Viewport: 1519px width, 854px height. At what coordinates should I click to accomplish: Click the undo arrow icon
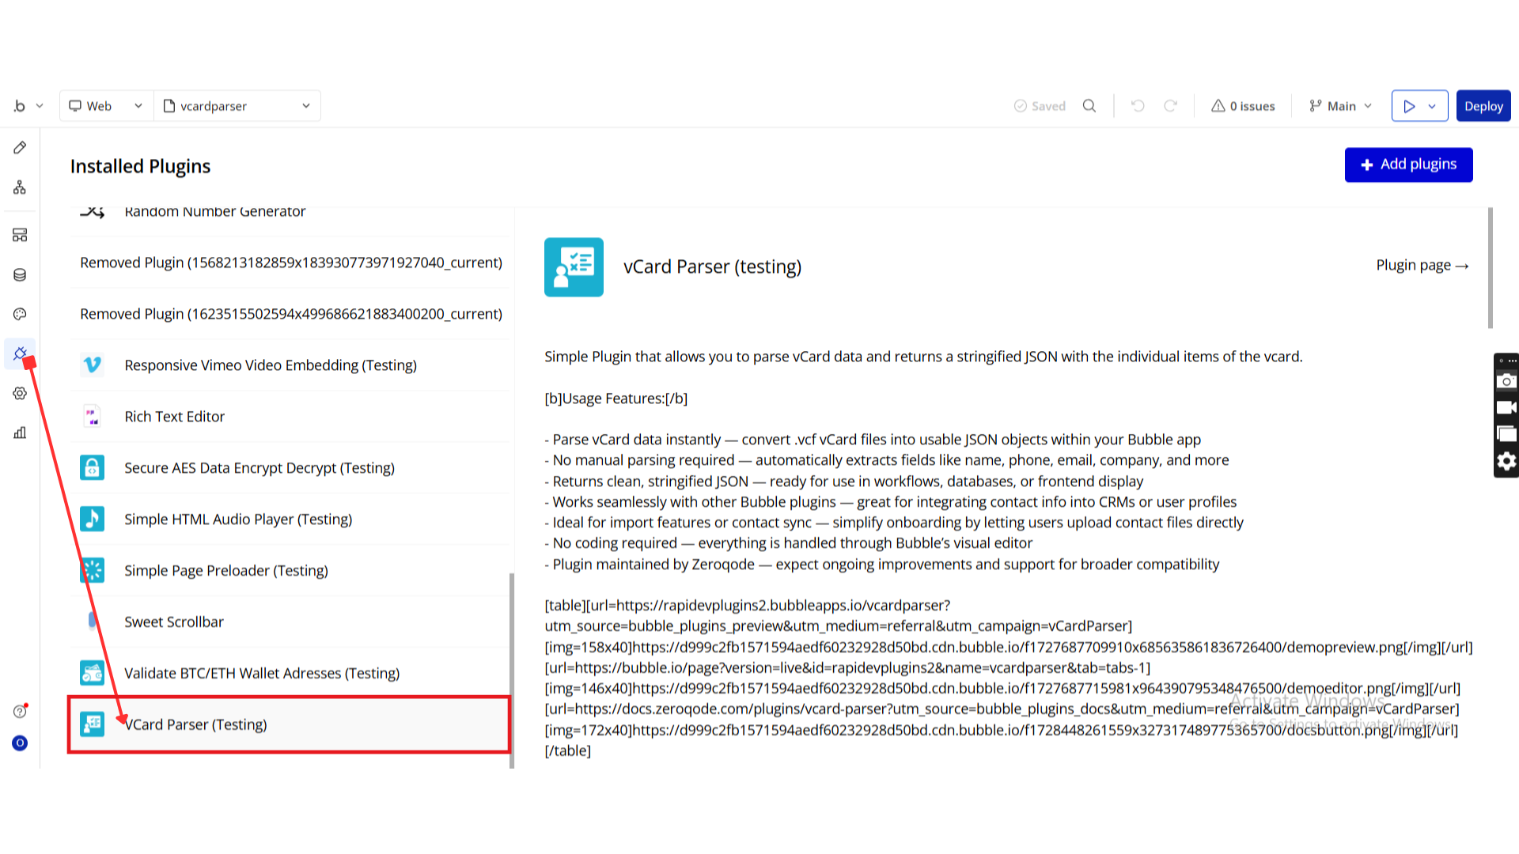point(1138,106)
